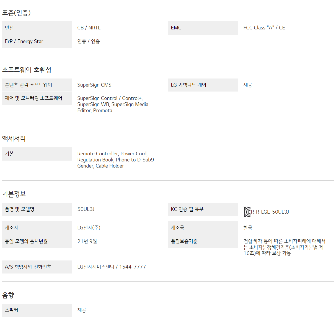Select the 제어 및 모니터링 소프트웨어 label
The width and height of the screenshot is (336, 319).
(33, 98)
